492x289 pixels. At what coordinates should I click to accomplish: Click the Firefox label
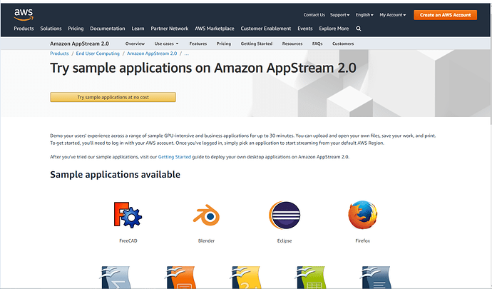click(363, 241)
